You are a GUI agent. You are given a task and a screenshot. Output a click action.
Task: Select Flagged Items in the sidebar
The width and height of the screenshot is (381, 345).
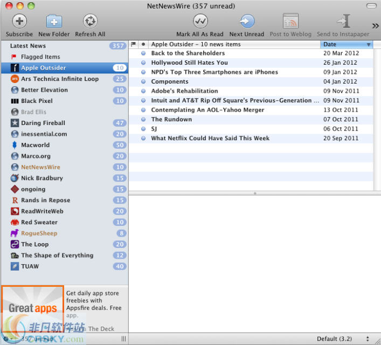tap(65, 57)
